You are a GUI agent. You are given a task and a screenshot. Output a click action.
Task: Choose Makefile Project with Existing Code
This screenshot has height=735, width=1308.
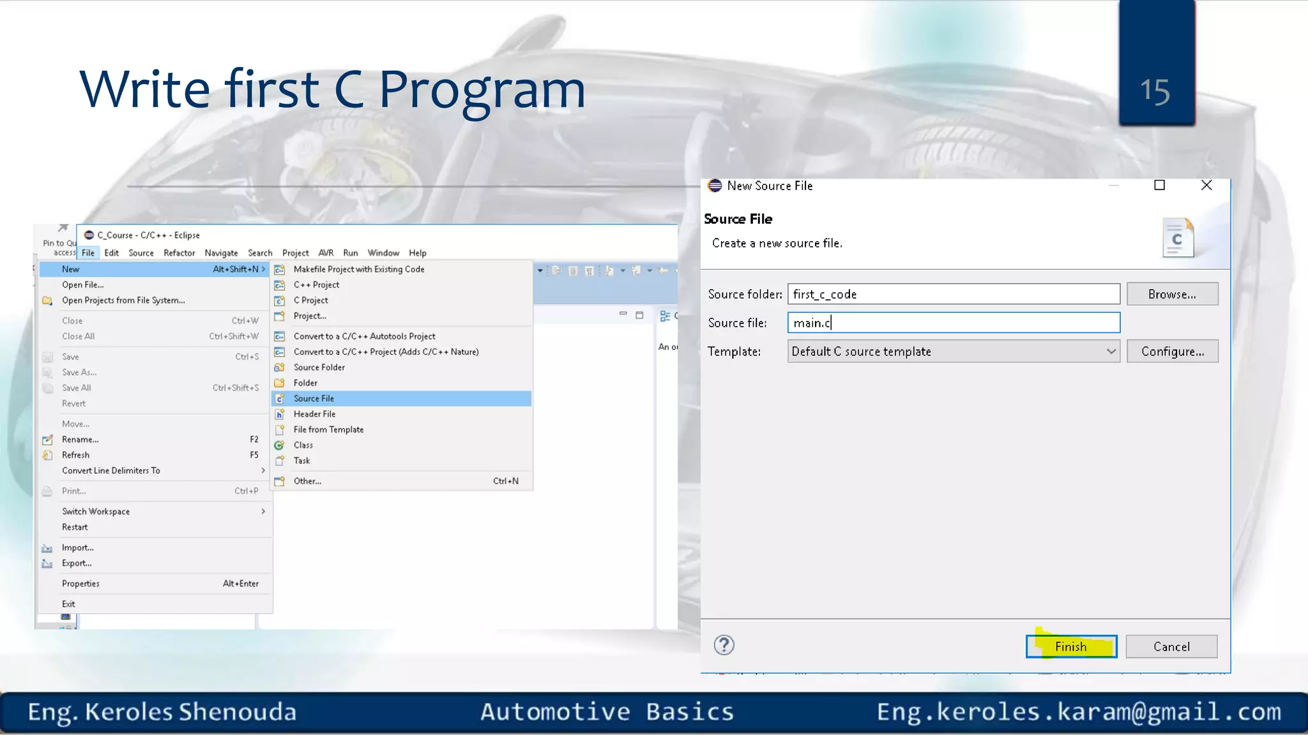[402, 269]
